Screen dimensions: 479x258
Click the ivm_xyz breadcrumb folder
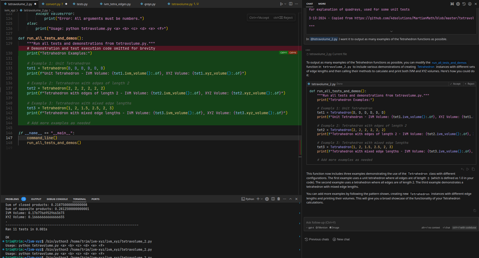[10, 10]
